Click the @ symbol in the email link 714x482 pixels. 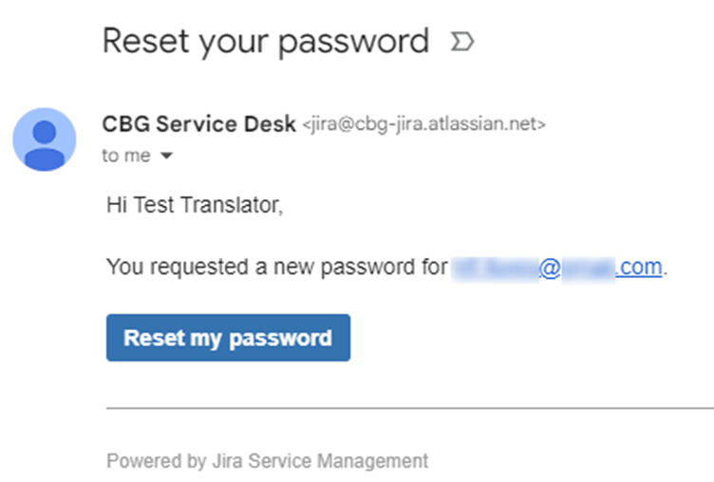pyautogui.click(x=550, y=268)
